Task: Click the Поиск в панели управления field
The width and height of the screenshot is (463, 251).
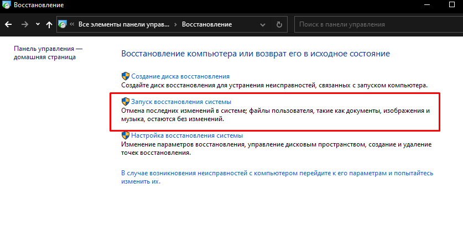Action: click(376, 25)
